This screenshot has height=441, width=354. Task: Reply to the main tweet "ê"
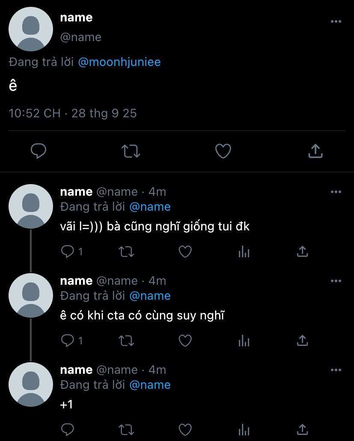38,151
